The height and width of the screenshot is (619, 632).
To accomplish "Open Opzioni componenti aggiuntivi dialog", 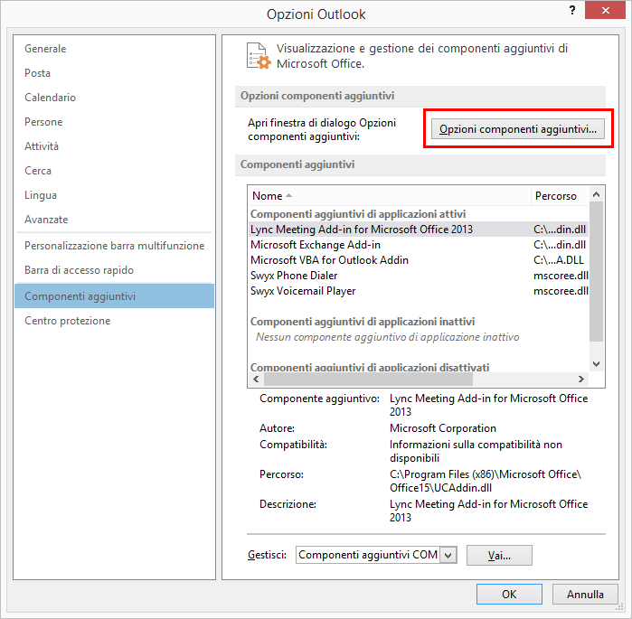I will coord(518,129).
